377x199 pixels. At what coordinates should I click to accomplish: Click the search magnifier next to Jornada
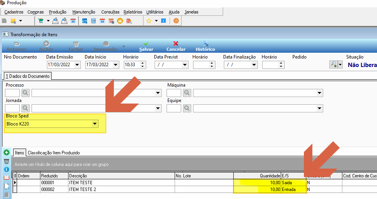coord(25,108)
